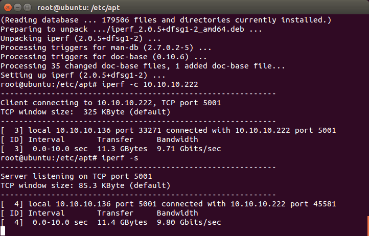The image size is (369, 236).
Task: Select the 9.80 Gbits/sec bandwidth value
Action: pos(189,222)
